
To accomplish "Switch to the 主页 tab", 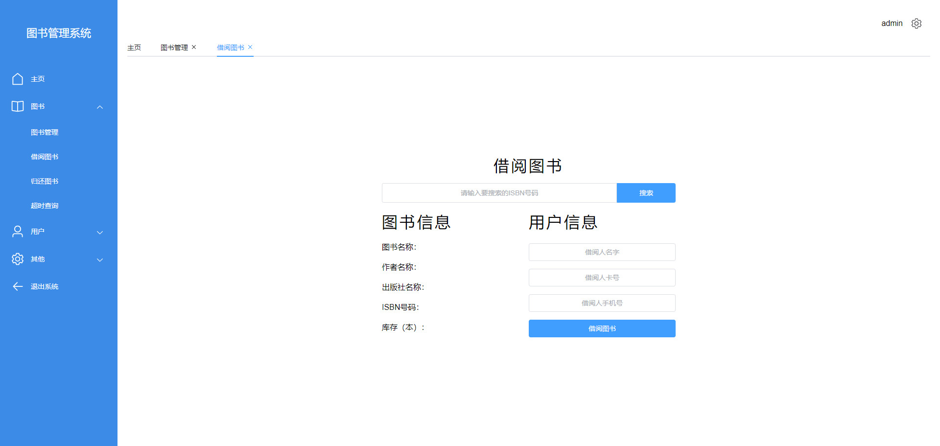I will click(134, 47).
